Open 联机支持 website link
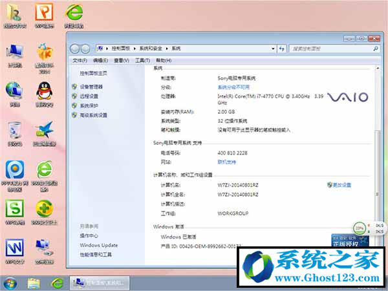This screenshot has height=291, width=388. [227, 162]
